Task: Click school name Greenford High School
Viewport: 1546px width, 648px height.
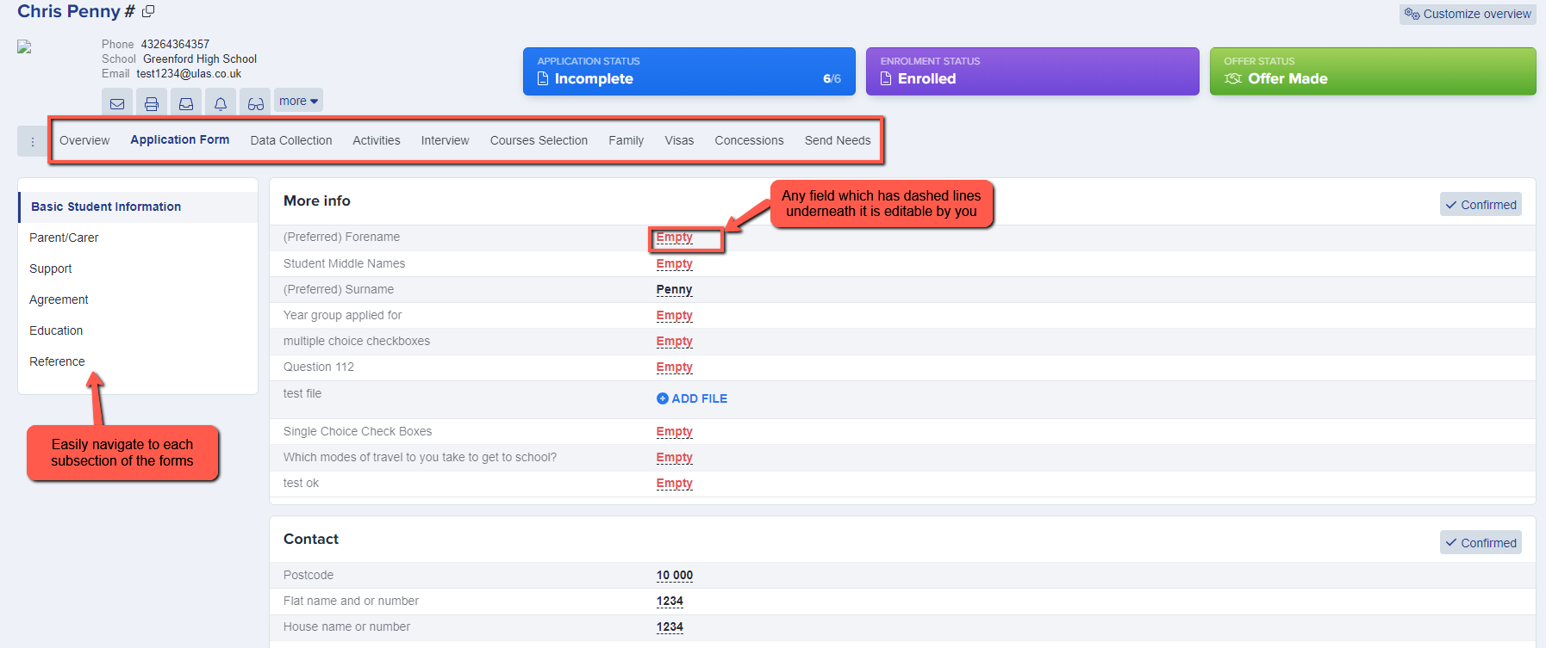Action: tap(200, 59)
